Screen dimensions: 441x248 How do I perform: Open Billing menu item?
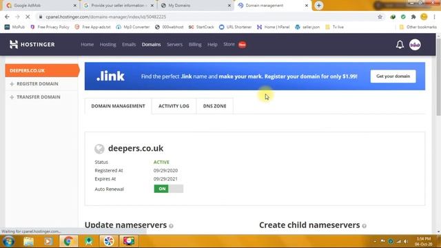195,44
